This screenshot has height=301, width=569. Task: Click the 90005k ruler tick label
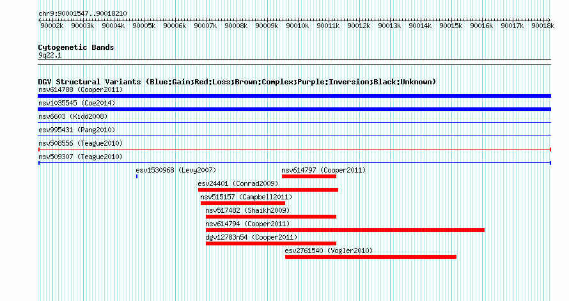tap(144, 26)
